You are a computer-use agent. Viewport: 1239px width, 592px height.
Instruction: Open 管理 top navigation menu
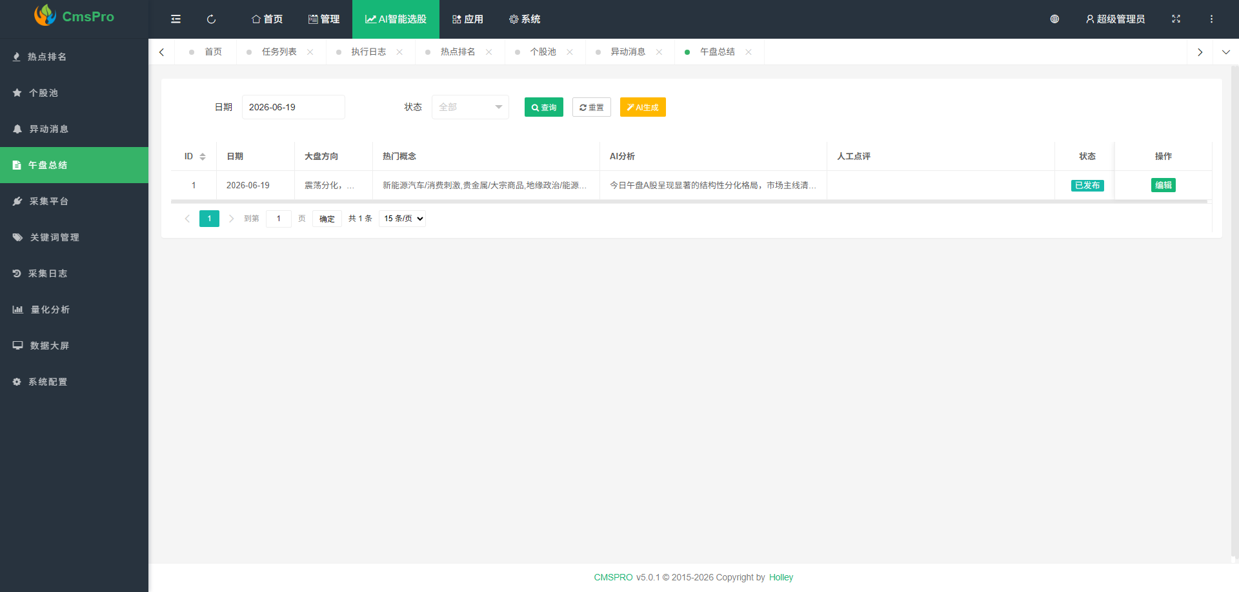[x=324, y=19]
